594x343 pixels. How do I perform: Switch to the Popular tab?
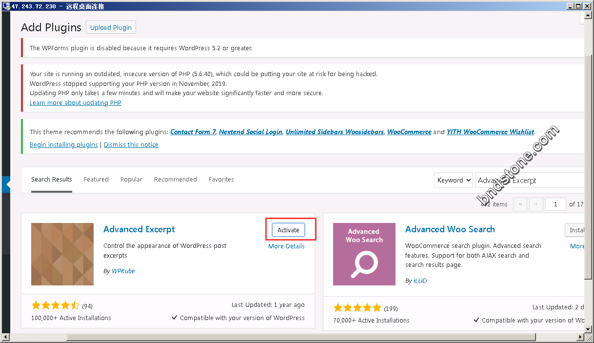pyautogui.click(x=131, y=180)
